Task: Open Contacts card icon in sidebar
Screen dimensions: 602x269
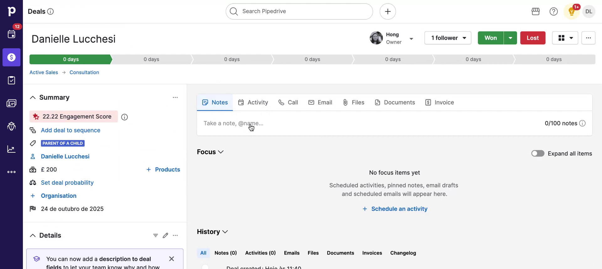Action: click(11, 103)
